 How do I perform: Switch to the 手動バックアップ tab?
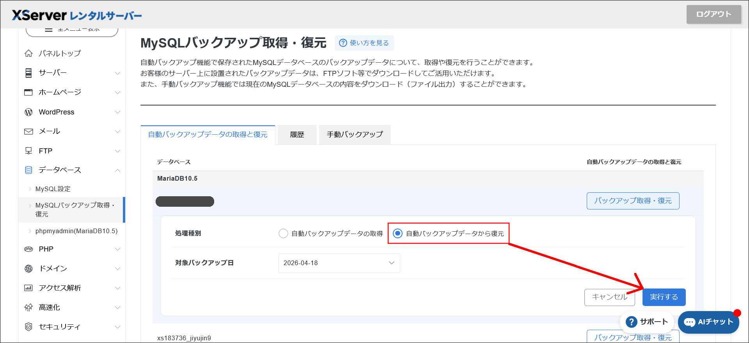click(355, 135)
